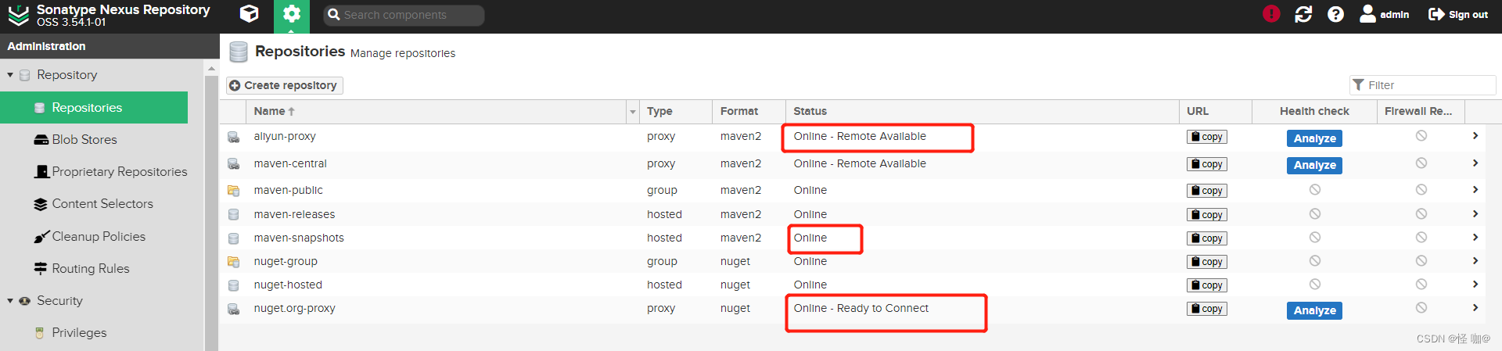Viewport: 1502px width, 351px height.
Task: Collapse the Repository tree section
Action: [x=10, y=75]
